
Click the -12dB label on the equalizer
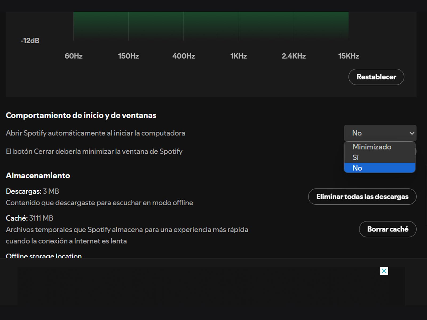tap(29, 41)
